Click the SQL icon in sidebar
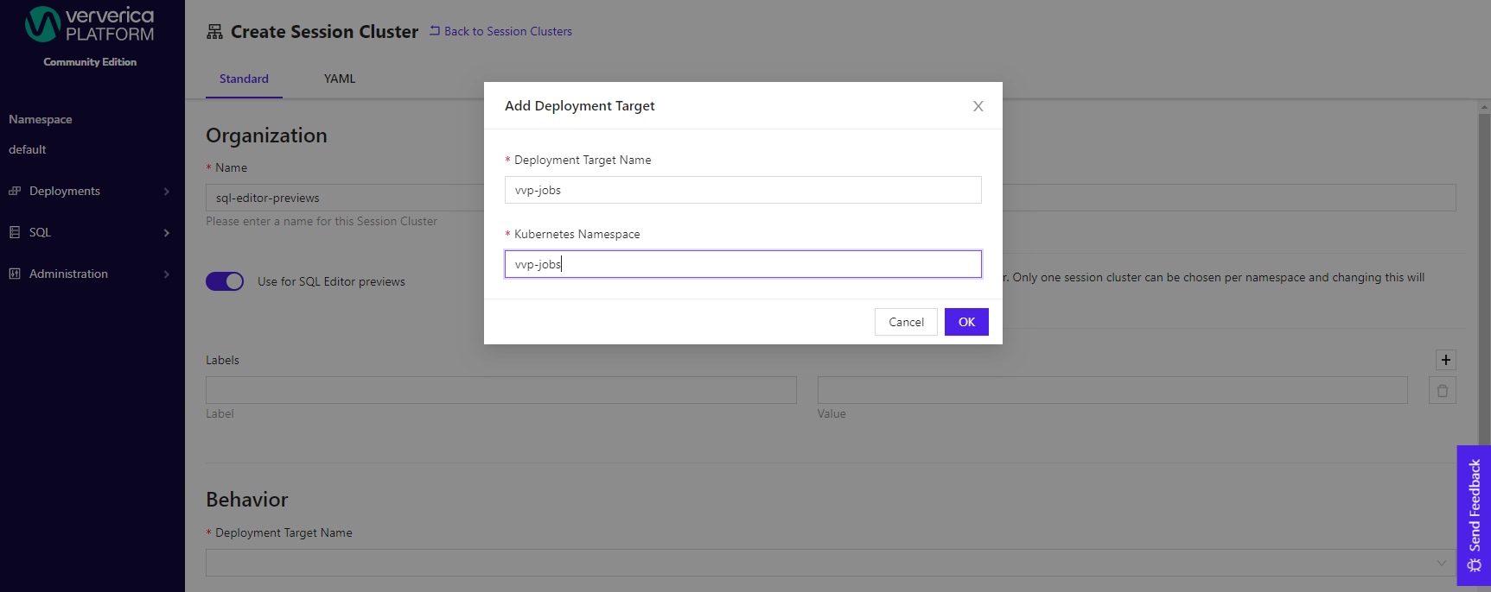1491x592 pixels. coord(15,232)
